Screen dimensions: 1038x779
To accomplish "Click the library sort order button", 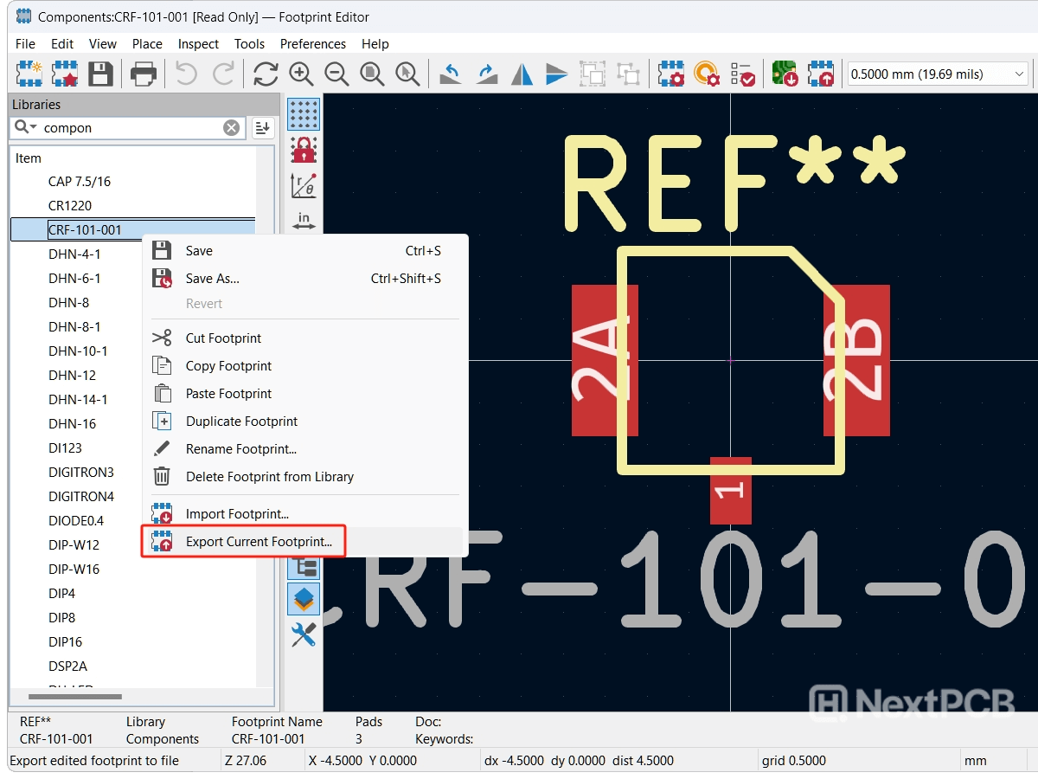I will point(263,128).
